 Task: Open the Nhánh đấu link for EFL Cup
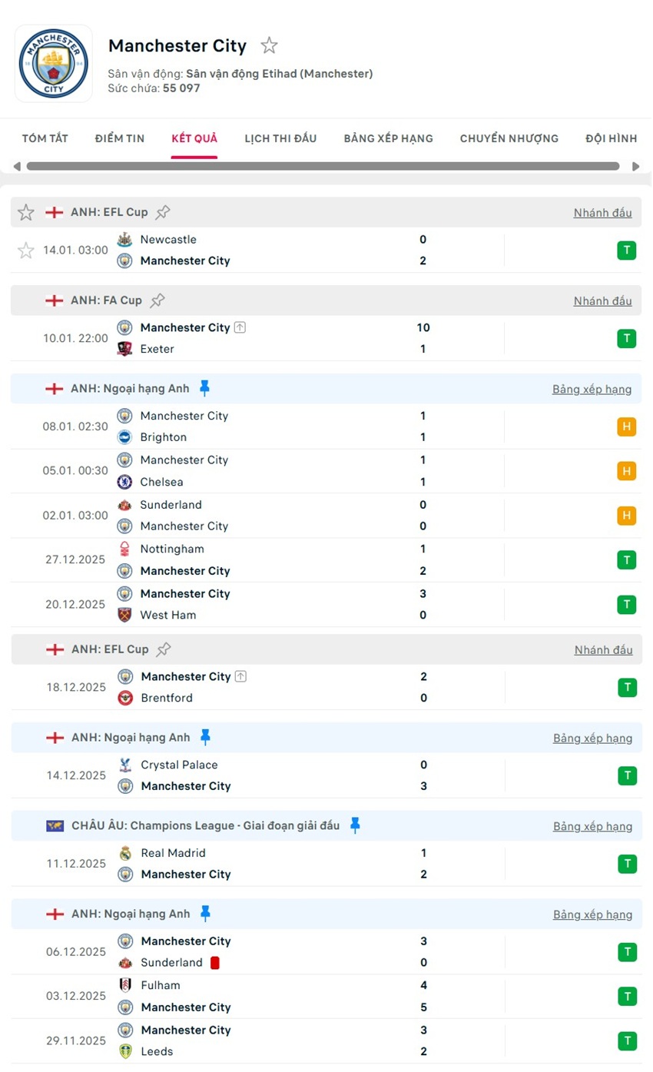(x=602, y=212)
